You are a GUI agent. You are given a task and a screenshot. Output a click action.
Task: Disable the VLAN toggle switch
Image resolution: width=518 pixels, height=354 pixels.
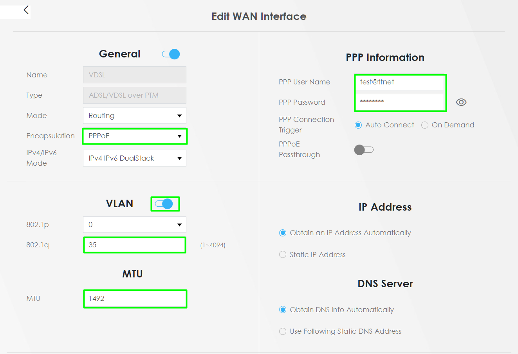[x=164, y=204]
